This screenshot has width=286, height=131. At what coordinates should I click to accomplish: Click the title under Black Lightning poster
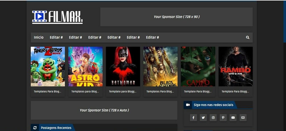pyautogui.click(x=160, y=92)
